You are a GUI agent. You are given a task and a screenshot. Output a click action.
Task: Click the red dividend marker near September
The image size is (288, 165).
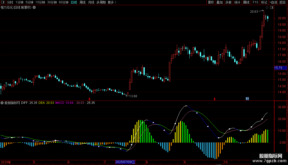(215, 98)
